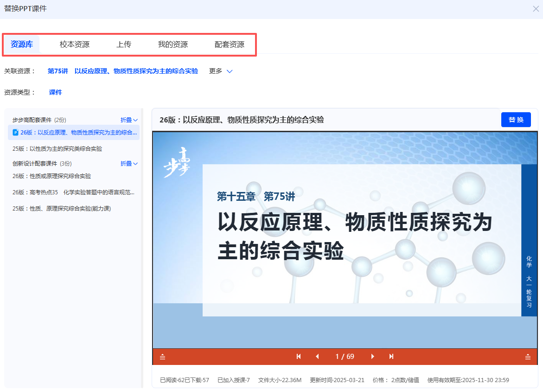This screenshot has height=390, width=543.
Task: Open the 我的资源 tab
Action: (x=173, y=45)
